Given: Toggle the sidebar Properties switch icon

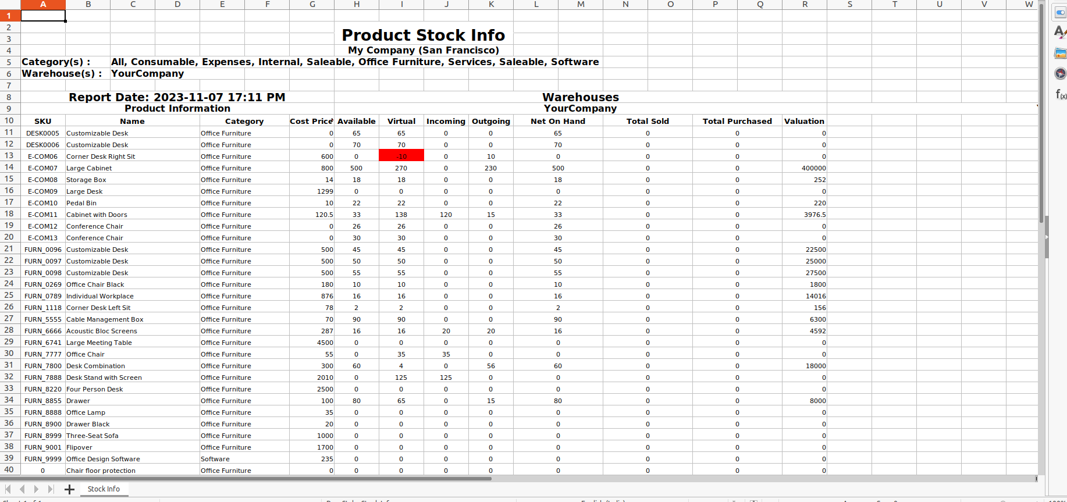Looking at the screenshot, I should pos(1060,13).
